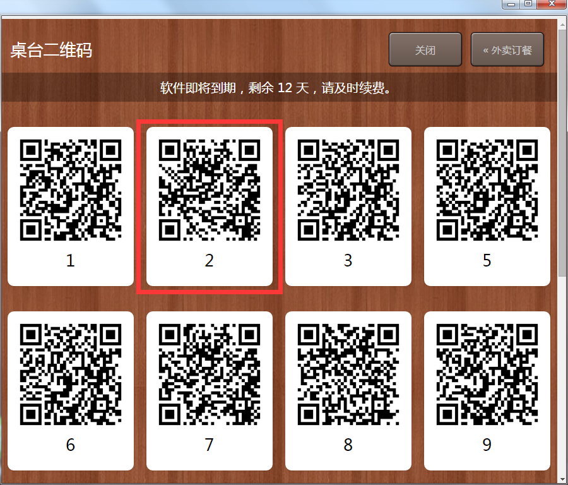
Task: Click the 关闭 button
Action: pyautogui.click(x=425, y=50)
